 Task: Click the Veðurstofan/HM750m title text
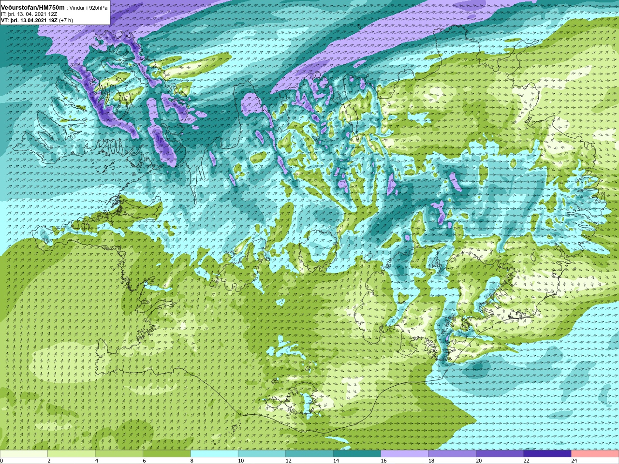tap(33, 7)
